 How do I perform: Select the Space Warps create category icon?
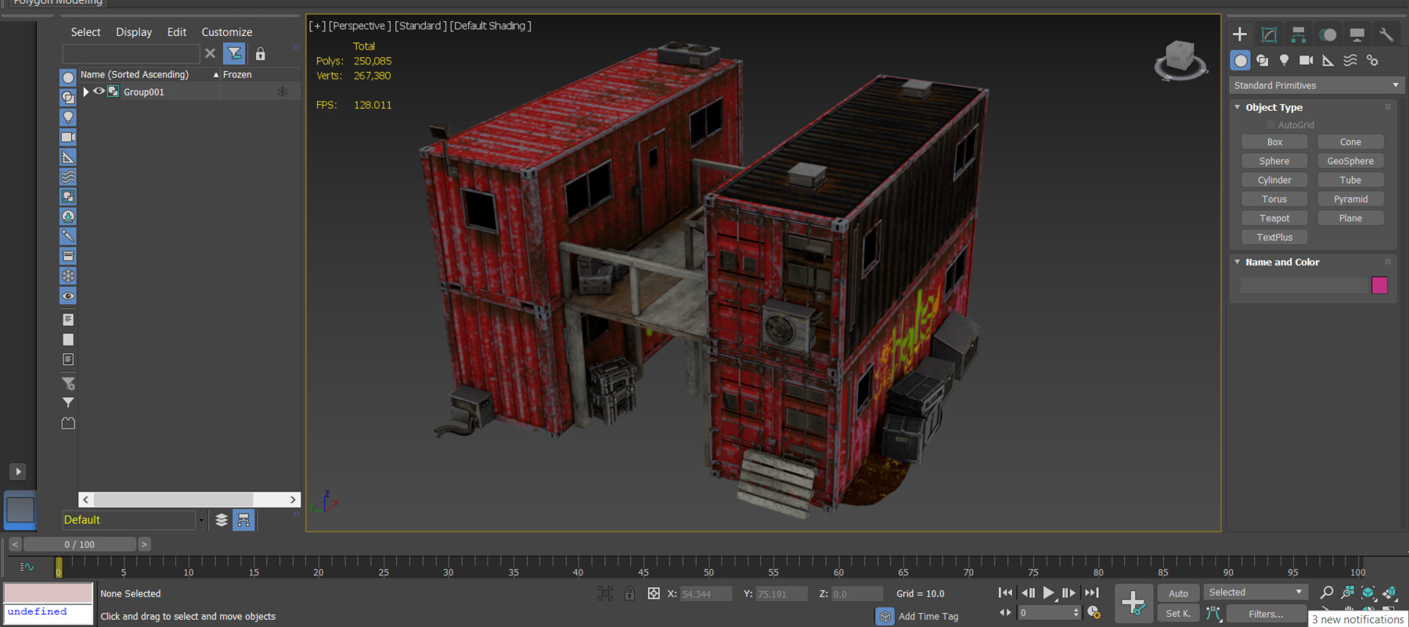[1350, 60]
